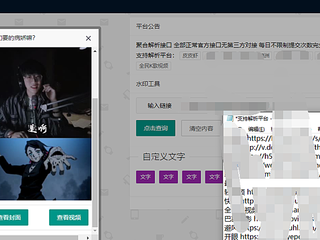Click the 清空内容 button
The image size is (320, 240).
[201, 128]
